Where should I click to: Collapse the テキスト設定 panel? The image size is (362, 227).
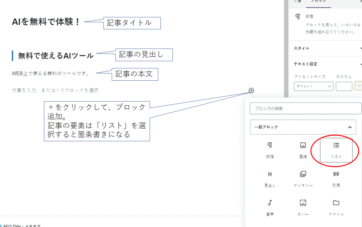click(x=360, y=64)
